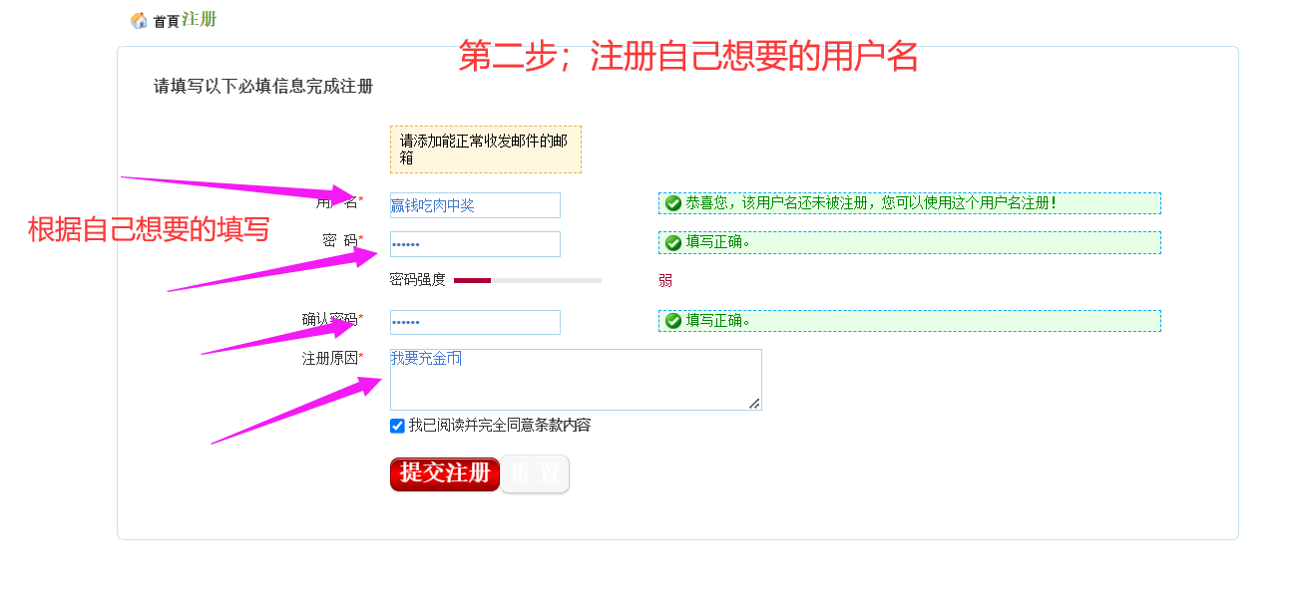
Task: Click the email notice box 请添加能正常收发邮件的邮箱
Action: (485, 150)
